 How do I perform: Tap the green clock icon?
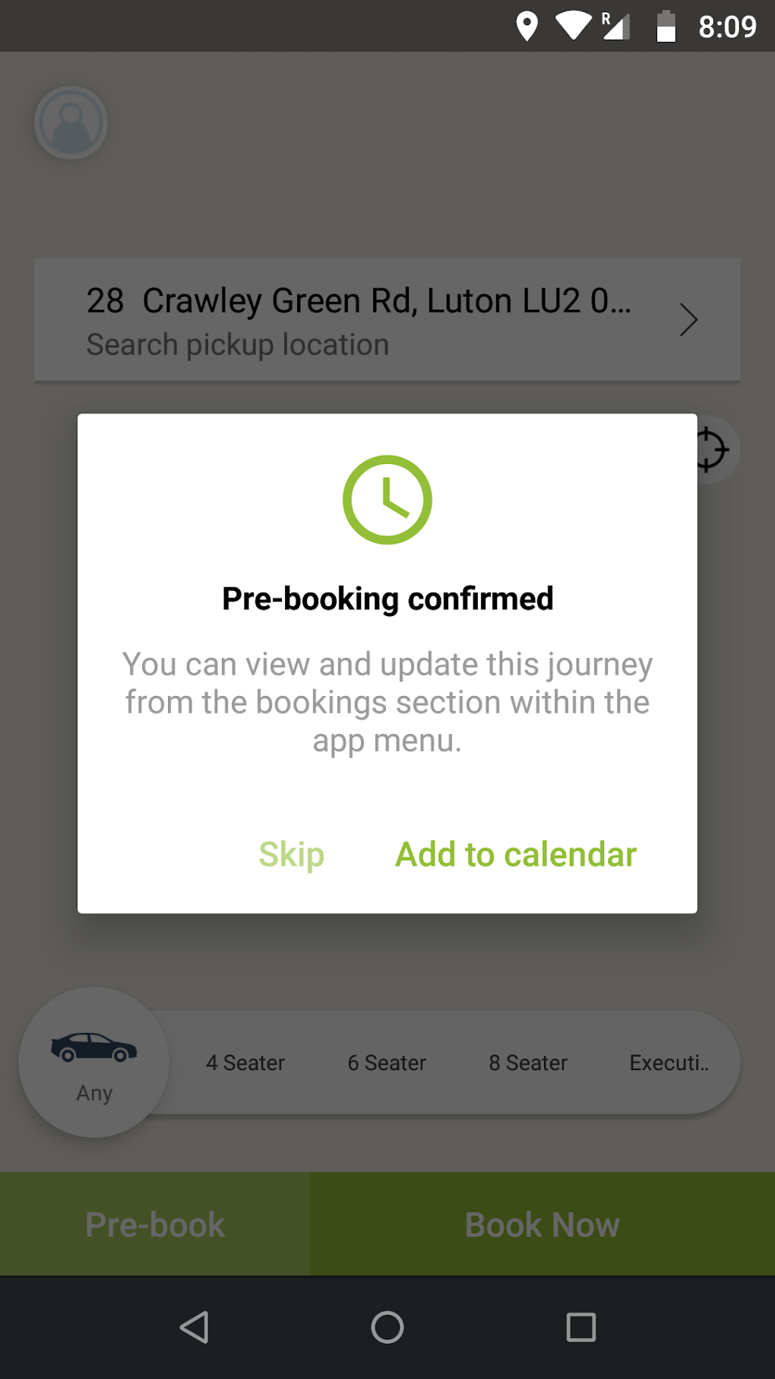(387, 500)
